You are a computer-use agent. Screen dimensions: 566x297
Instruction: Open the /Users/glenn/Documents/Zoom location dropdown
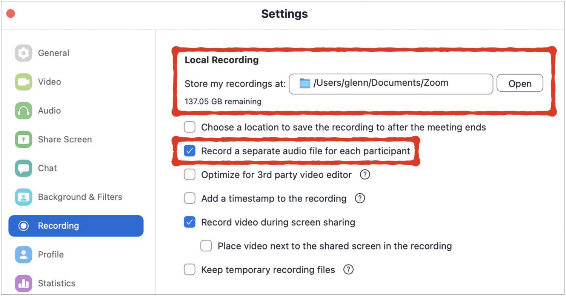click(x=391, y=83)
